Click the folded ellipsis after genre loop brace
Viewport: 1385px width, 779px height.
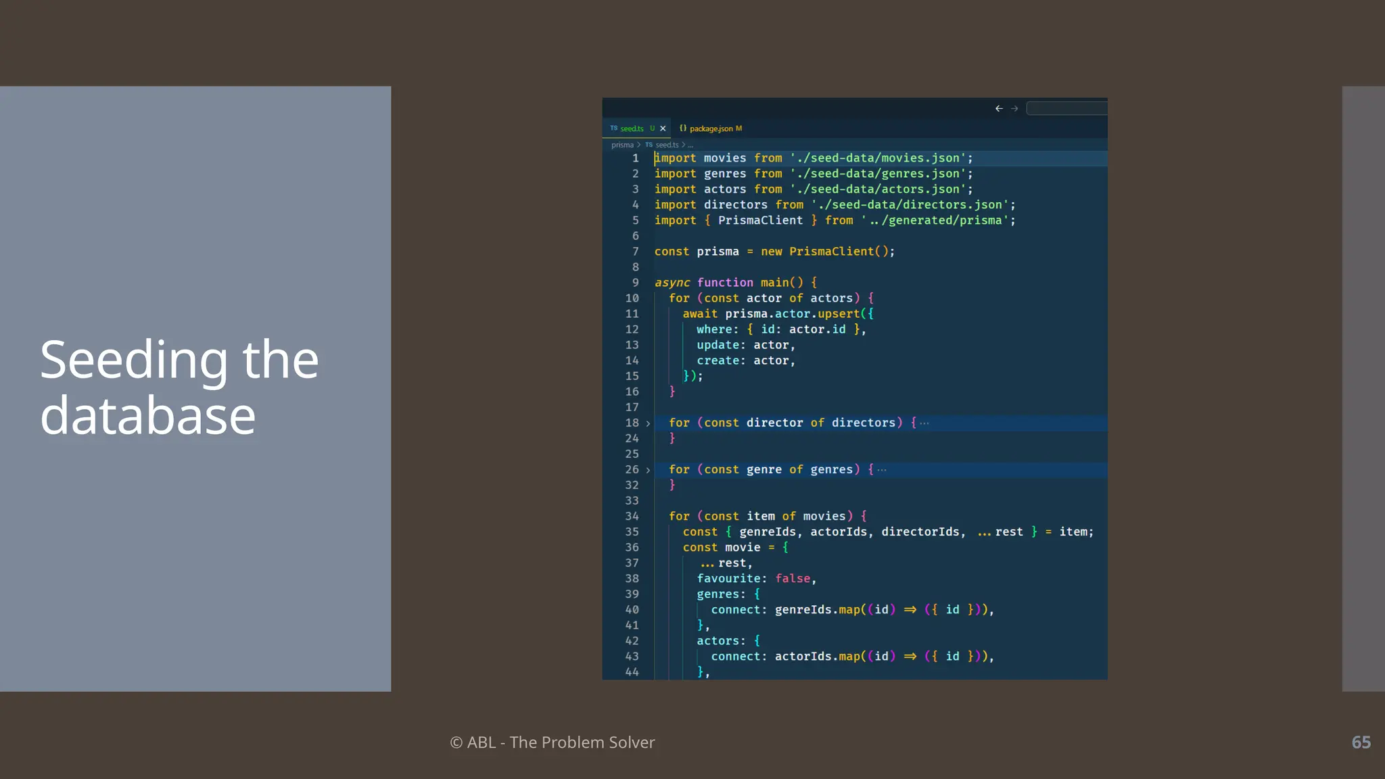pyautogui.click(x=882, y=470)
